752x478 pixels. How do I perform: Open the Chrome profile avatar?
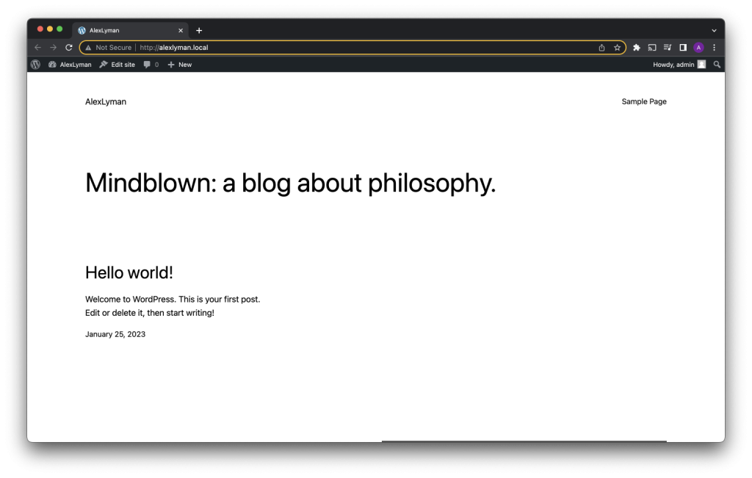click(698, 48)
